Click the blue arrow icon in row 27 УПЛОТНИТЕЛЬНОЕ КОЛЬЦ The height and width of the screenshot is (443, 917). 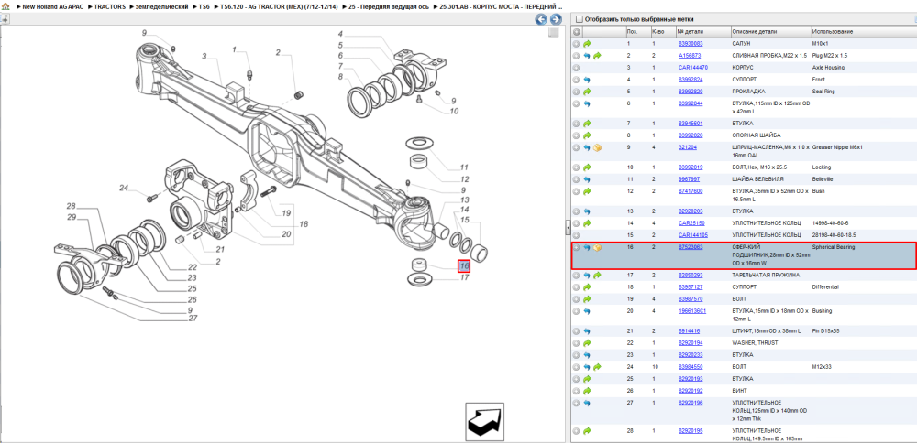pyautogui.click(x=587, y=403)
